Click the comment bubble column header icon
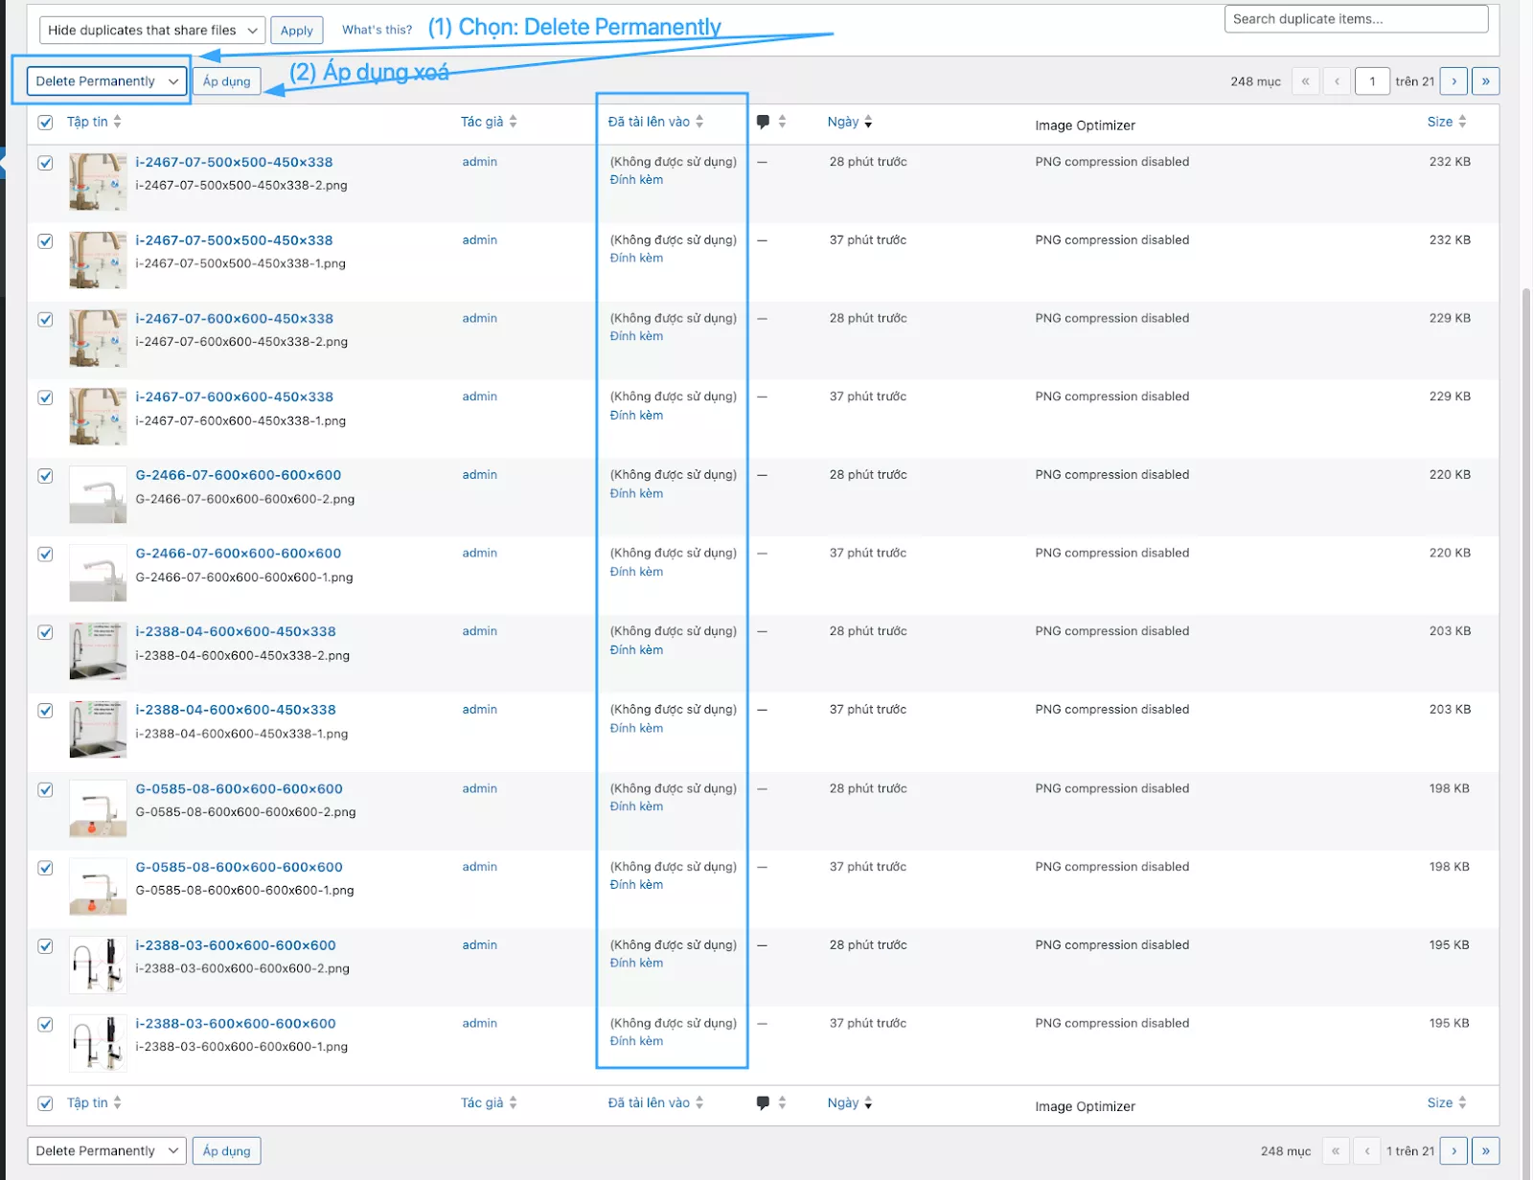This screenshot has height=1180, width=1533. (763, 122)
